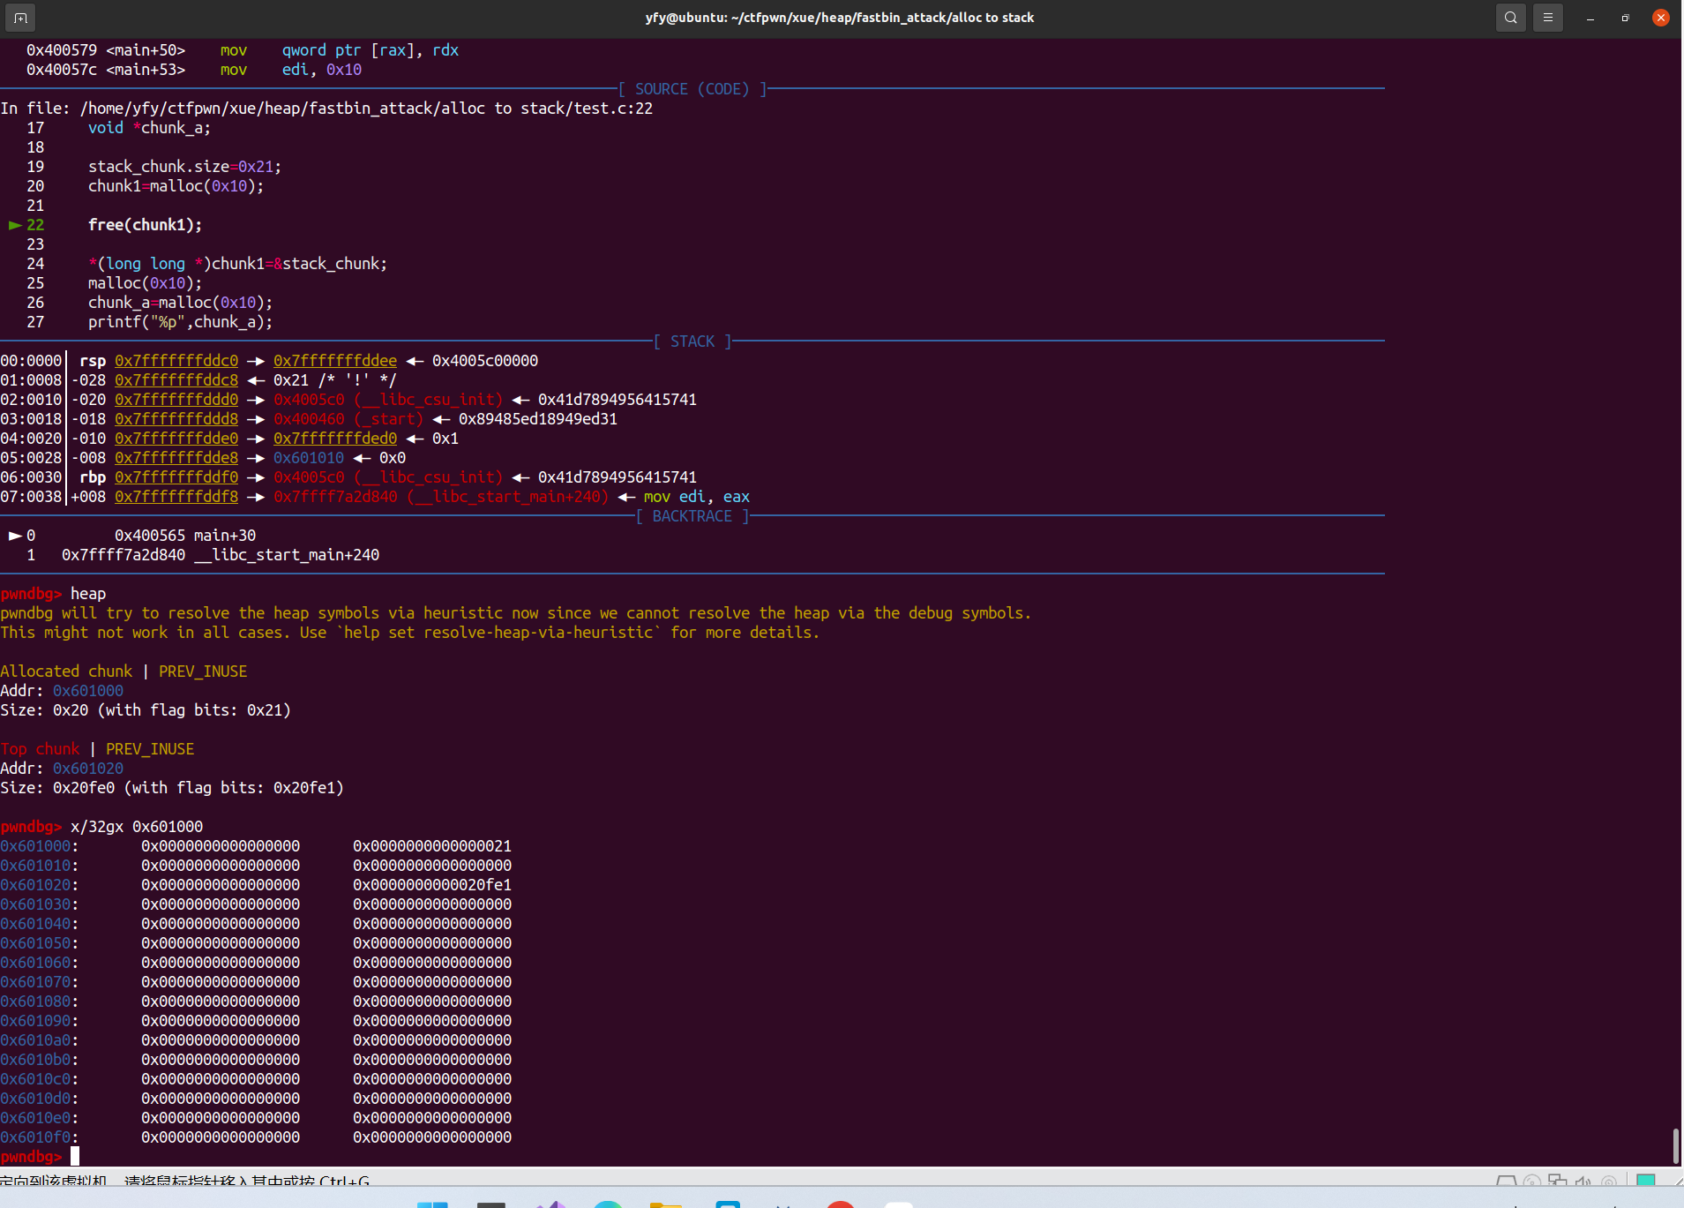Close the terminal window

[x=1660, y=18]
